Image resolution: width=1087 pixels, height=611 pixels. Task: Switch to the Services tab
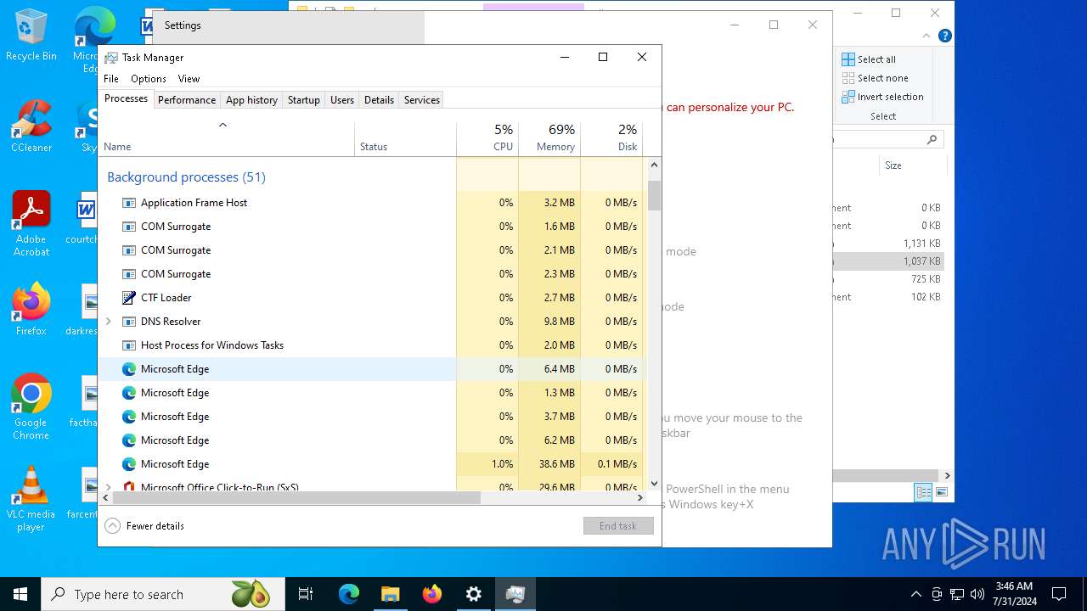point(422,100)
